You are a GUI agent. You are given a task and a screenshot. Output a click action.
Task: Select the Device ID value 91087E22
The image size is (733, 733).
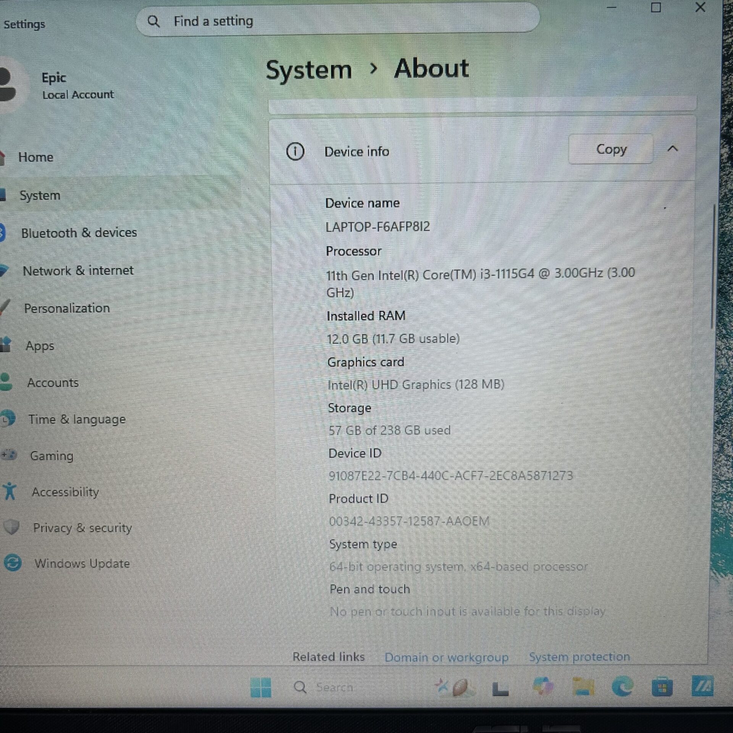click(x=451, y=476)
